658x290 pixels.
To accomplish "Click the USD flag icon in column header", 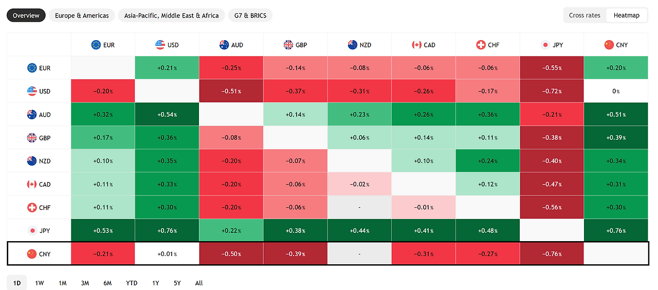I will point(160,45).
